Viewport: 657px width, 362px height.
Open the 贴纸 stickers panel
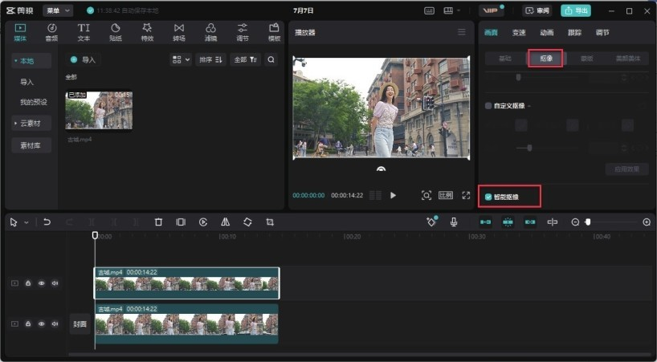[115, 32]
